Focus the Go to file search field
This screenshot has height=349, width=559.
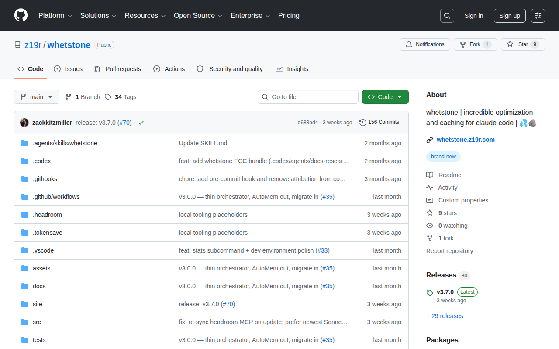pos(308,97)
